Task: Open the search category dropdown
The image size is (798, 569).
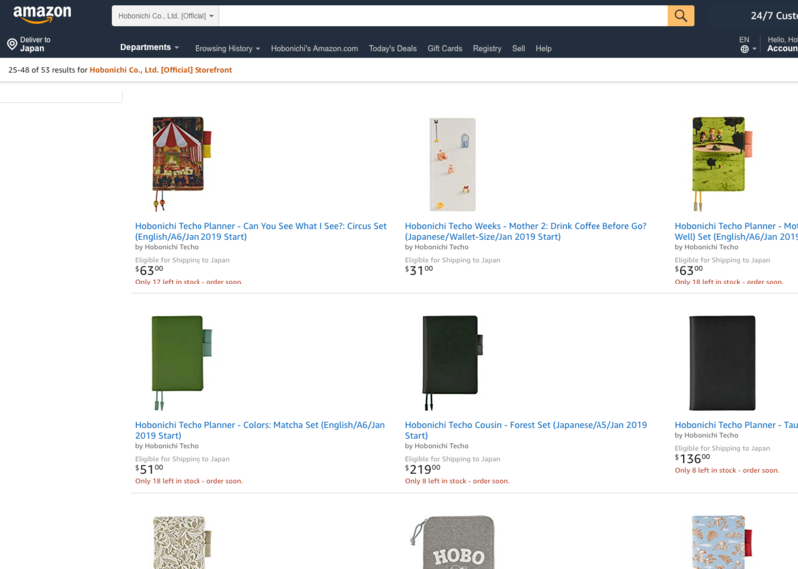Action: pos(166,16)
